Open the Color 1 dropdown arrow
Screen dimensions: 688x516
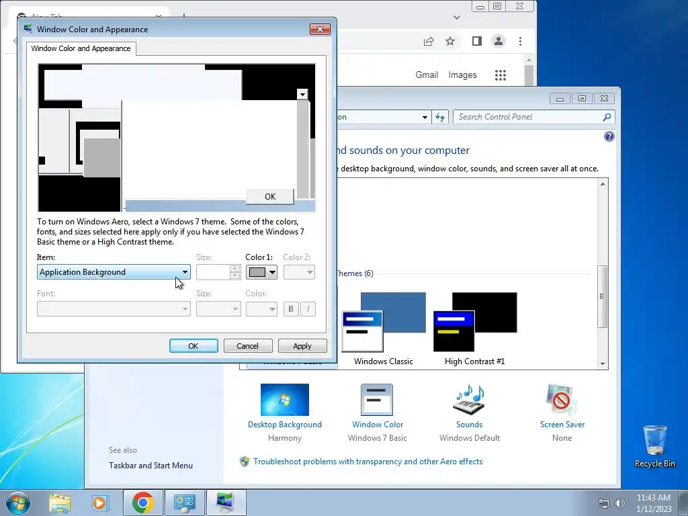click(x=272, y=273)
